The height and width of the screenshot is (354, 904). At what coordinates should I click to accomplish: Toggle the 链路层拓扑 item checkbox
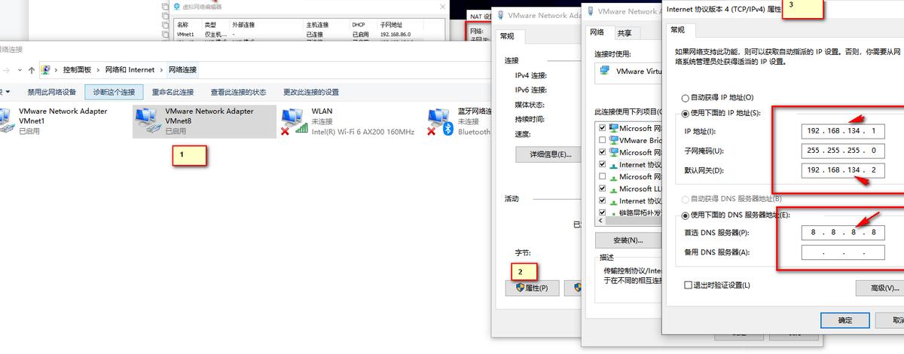[601, 212]
